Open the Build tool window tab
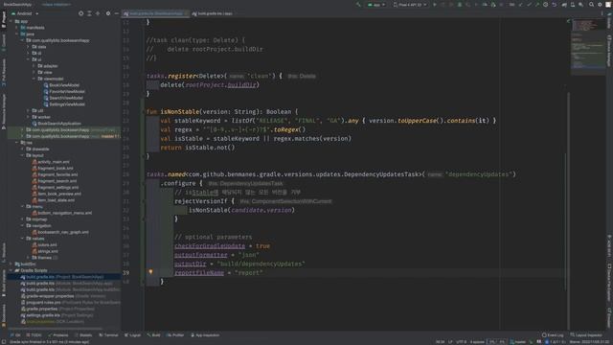The width and height of the screenshot is (613, 345). click(x=153, y=335)
